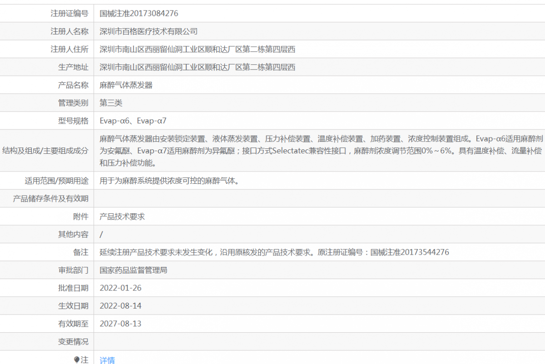Screen dimensions: 545x364
Task: Select effective date 2022-08-14
Action: tap(120, 306)
